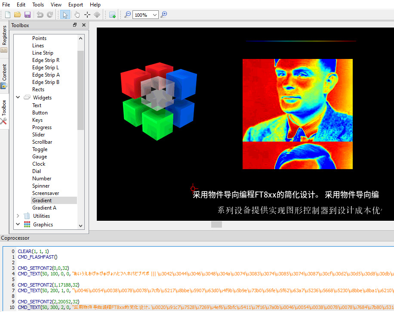Save the project with the floppy disk icon
The image size is (394, 312).
[28, 15]
